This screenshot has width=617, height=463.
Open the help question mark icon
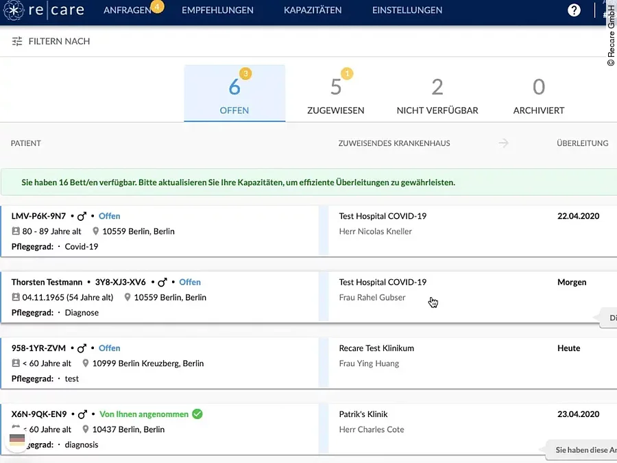[x=574, y=10]
